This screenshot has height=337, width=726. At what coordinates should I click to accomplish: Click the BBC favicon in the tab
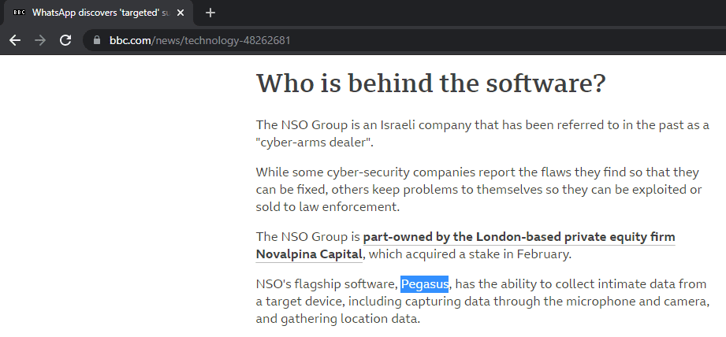coord(19,13)
